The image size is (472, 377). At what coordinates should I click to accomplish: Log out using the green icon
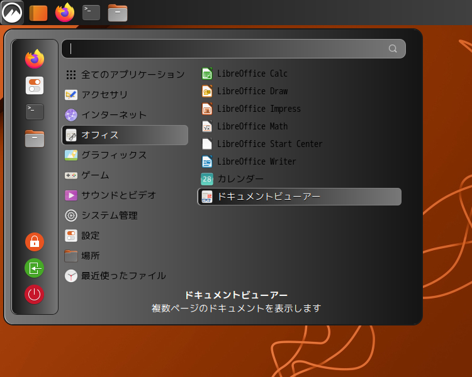(35, 268)
